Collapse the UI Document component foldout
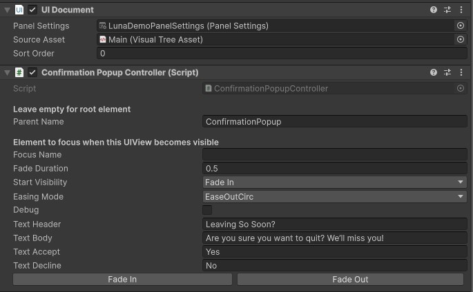The image size is (473, 292). tap(6, 10)
